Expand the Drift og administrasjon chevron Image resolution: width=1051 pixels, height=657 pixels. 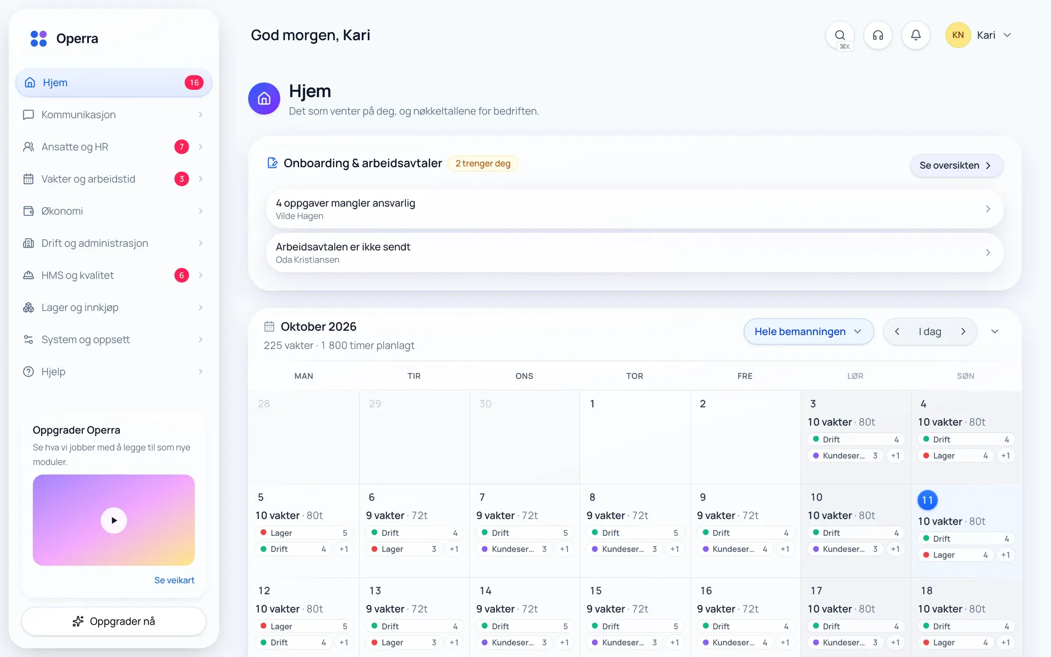(201, 243)
